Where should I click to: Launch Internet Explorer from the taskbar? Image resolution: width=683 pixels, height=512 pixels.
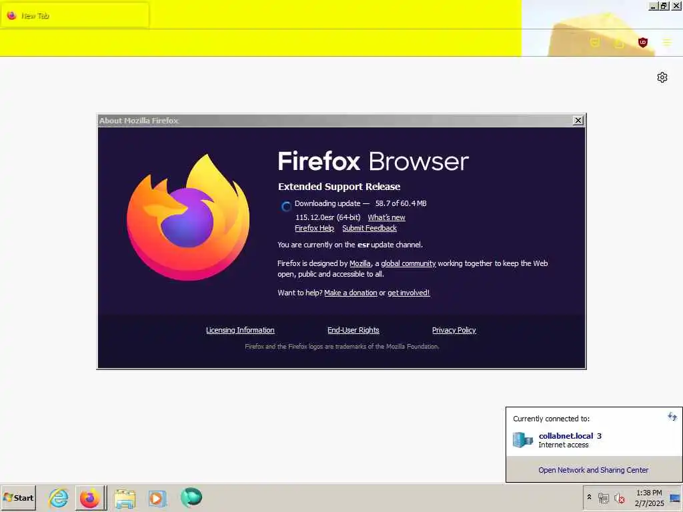[x=59, y=497]
